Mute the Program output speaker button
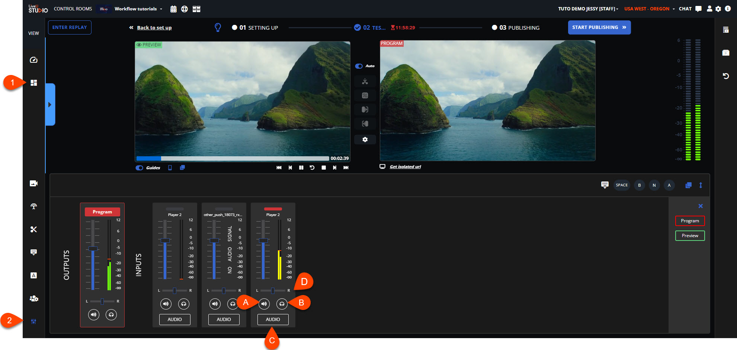The image size is (737, 350). (93, 315)
